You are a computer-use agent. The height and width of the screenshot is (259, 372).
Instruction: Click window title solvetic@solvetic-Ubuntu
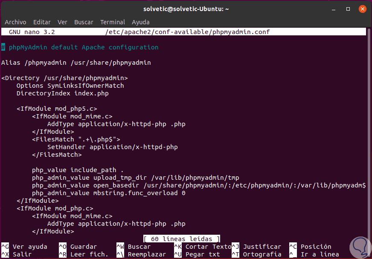point(186,9)
